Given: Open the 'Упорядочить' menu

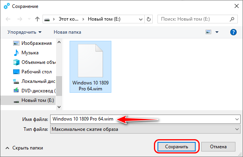Looking at the screenshot, I should [x=25, y=32].
